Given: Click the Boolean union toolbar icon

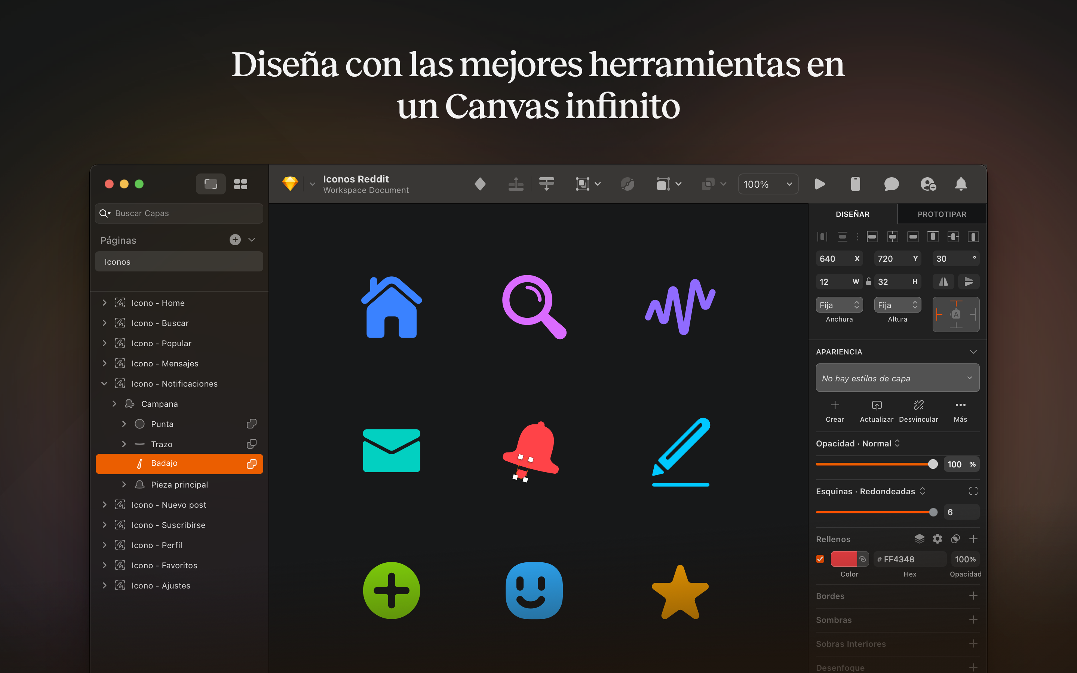Looking at the screenshot, I should pyautogui.click(x=708, y=184).
